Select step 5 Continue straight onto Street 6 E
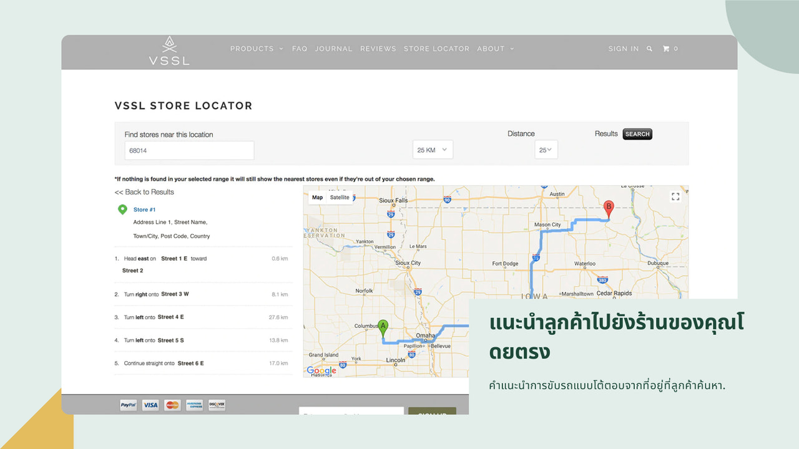 (203, 364)
